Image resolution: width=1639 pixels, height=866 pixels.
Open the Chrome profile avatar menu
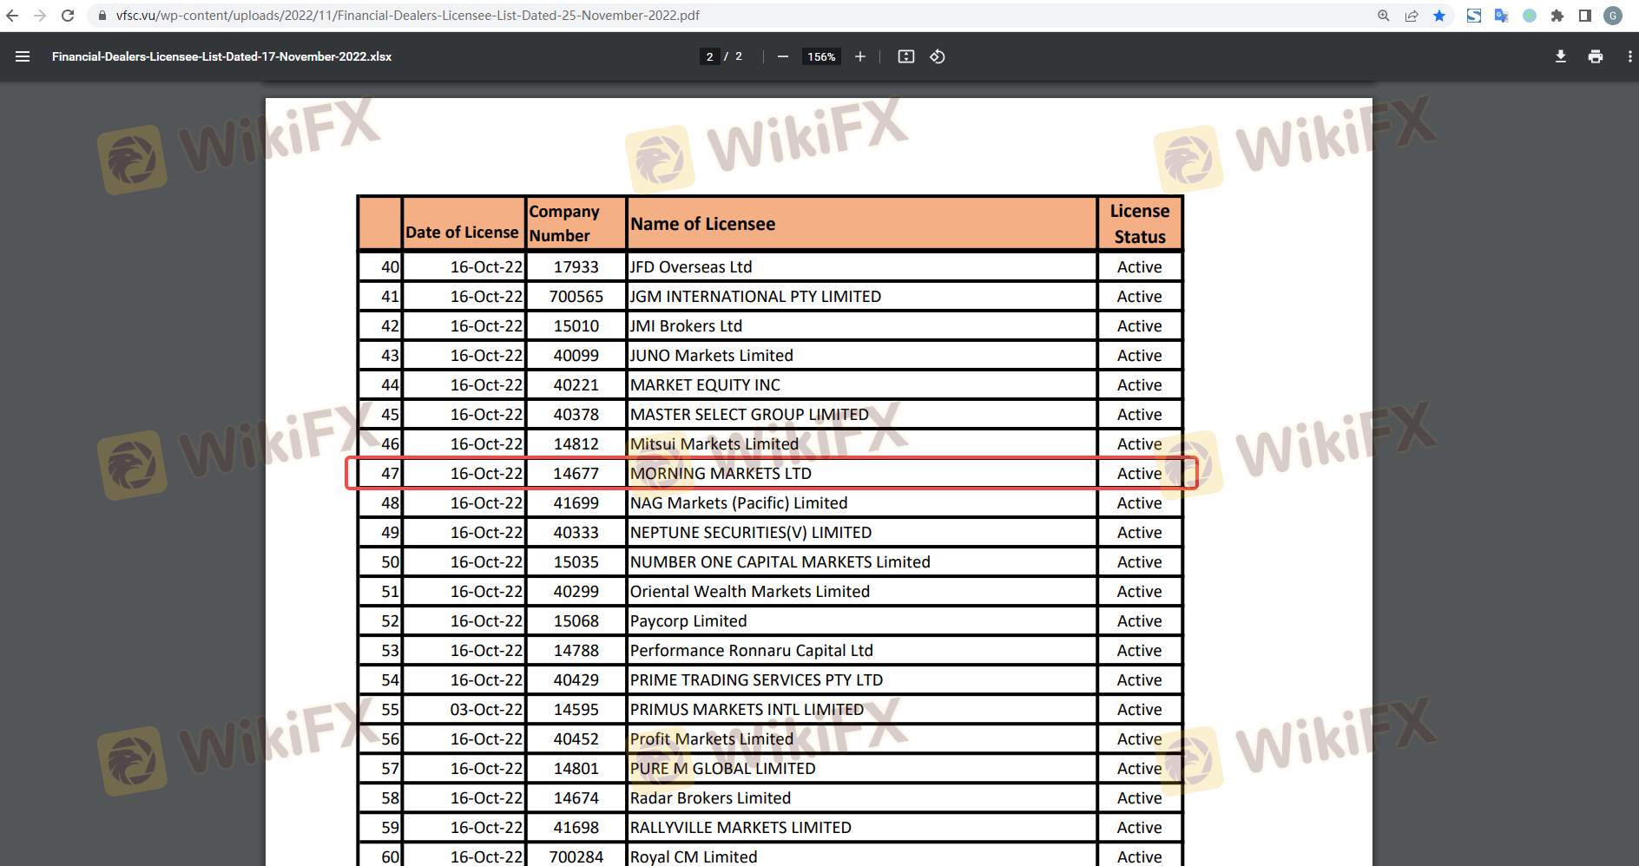1613,16
